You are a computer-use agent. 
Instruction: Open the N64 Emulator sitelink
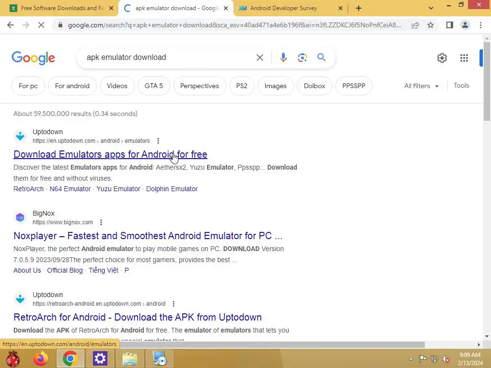[70, 189]
